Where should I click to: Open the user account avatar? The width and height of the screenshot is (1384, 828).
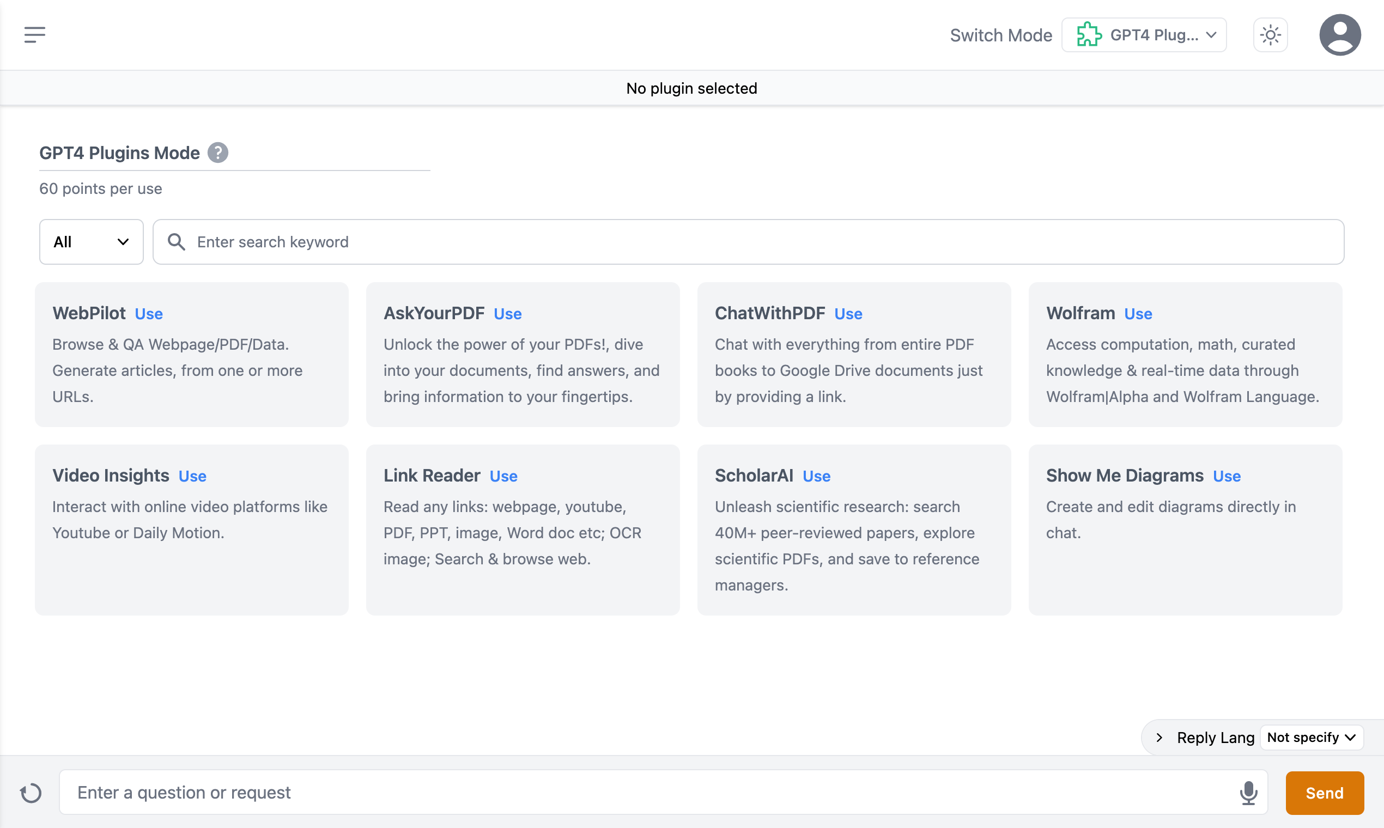[x=1340, y=35]
